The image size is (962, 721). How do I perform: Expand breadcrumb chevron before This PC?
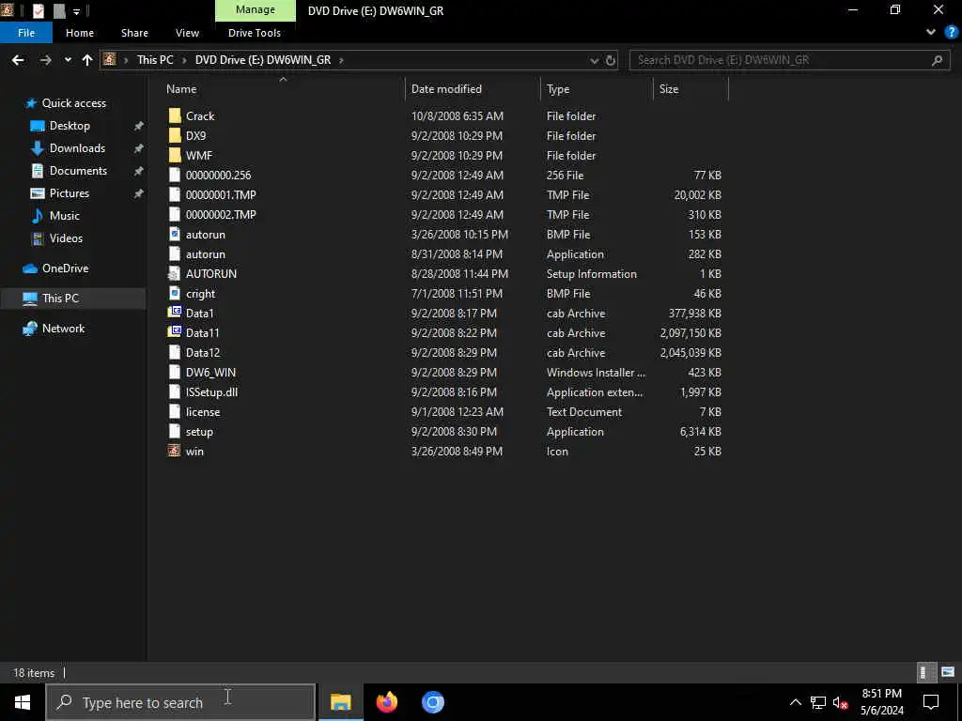(x=127, y=60)
